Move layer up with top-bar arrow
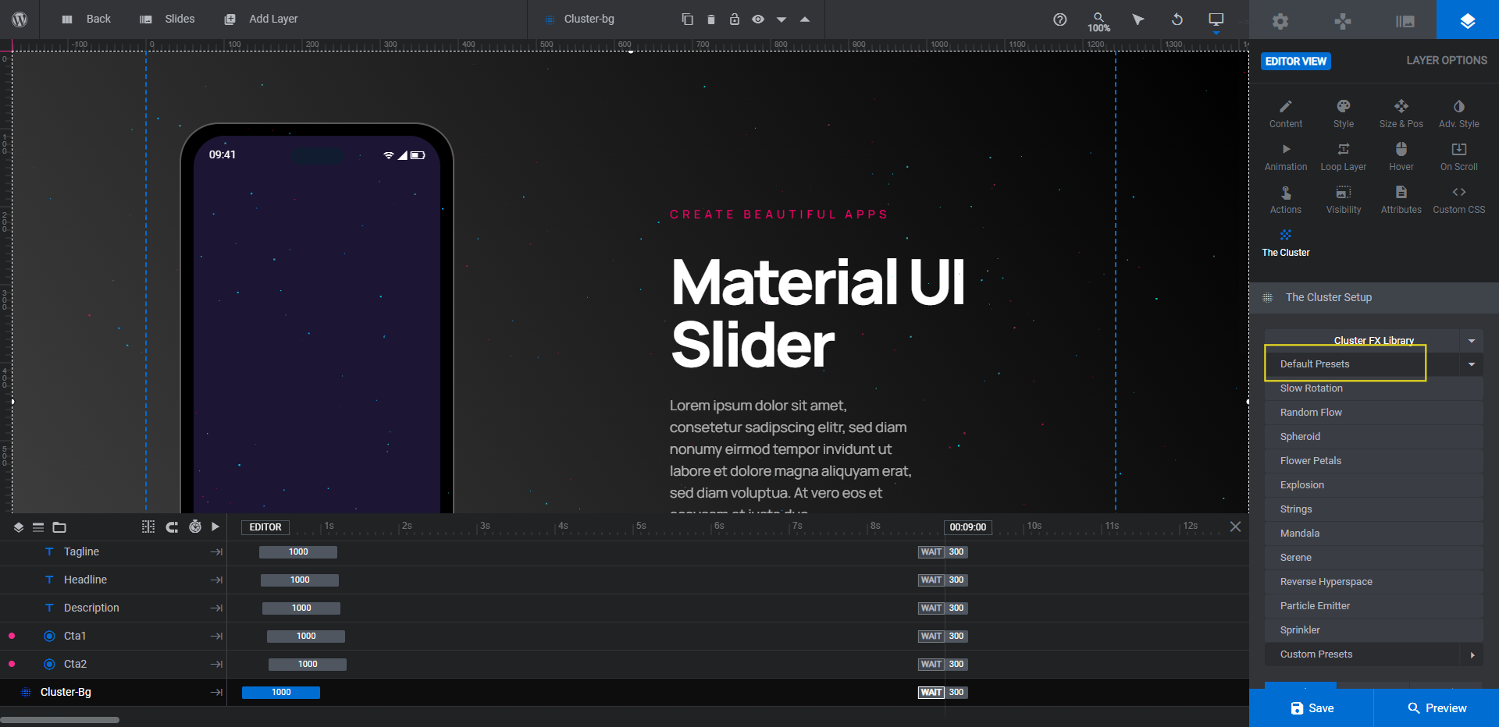Image resolution: width=1499 pixels, height=727 pixels. [x=805, y=20]
